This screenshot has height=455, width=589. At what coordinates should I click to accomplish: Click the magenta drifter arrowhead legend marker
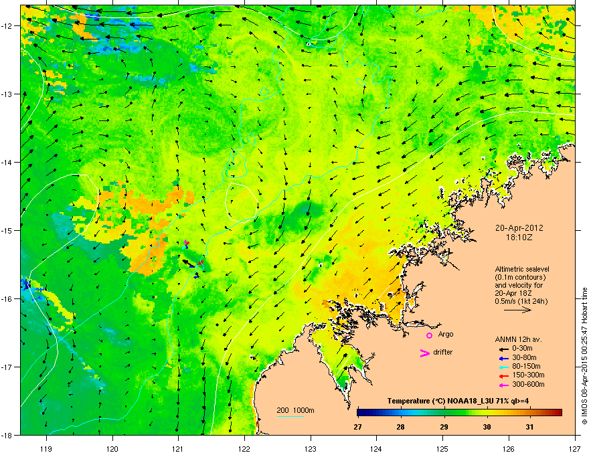click(425, 353)
